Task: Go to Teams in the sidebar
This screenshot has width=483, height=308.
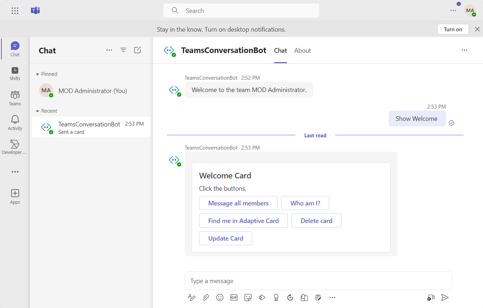Action: coord(15,98)
